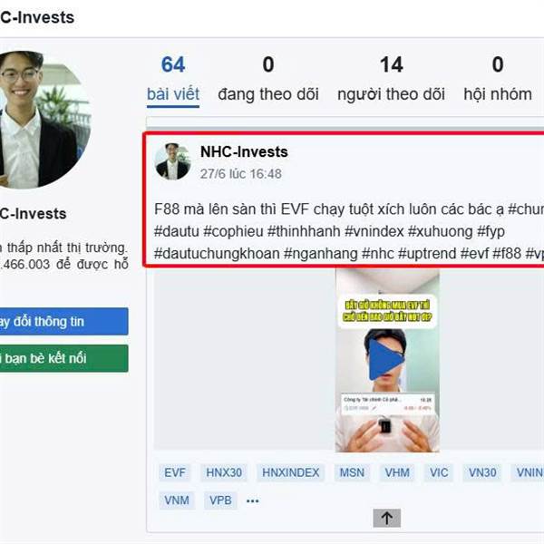View the 14 người theo dõi tab
Image resolution: width=544 pixels, height=544 pixels.
[392, 80]
